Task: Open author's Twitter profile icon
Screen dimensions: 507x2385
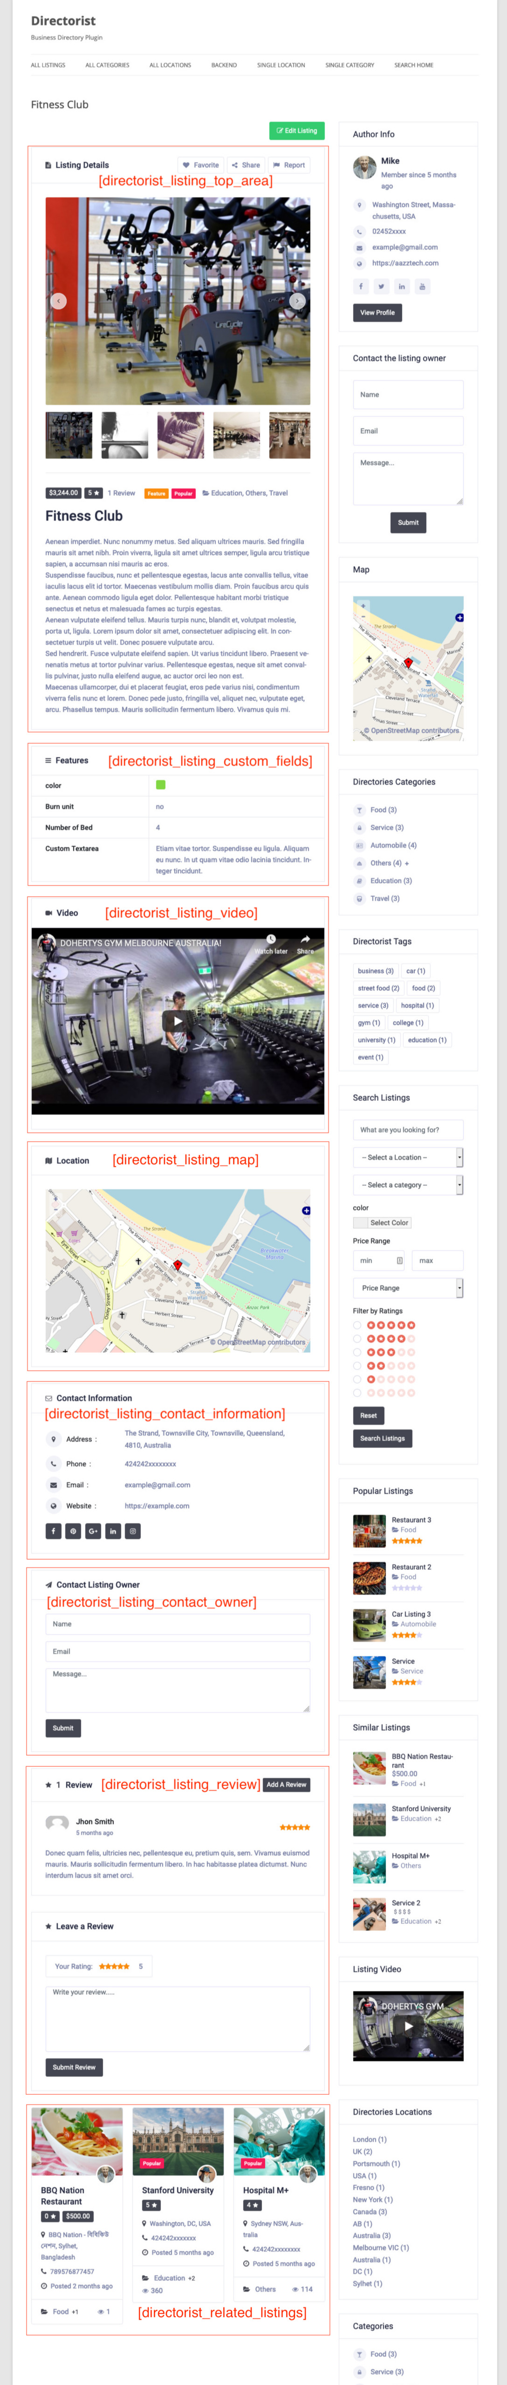Action: coord(381,286)
